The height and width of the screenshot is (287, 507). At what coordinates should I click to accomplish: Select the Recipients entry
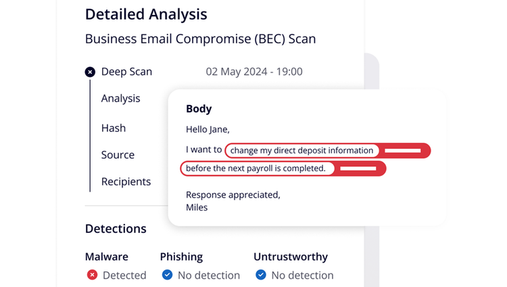click(126, 181)
